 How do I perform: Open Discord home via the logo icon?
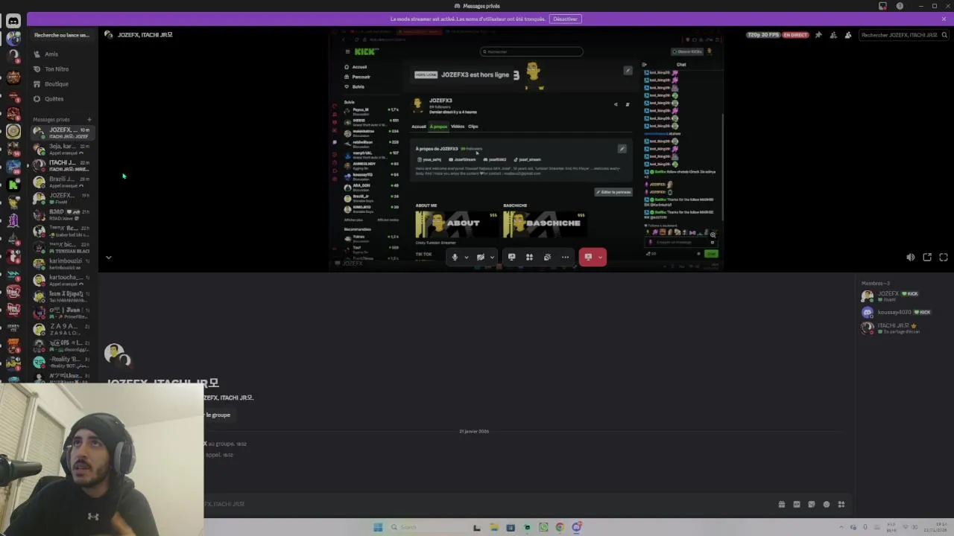pyautogui.click(x=13, y=21)
